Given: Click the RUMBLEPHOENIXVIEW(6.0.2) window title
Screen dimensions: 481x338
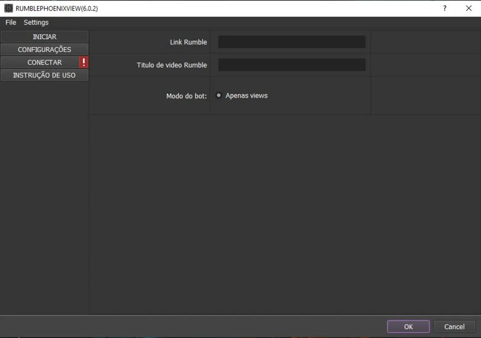Looking at the screenshot, I should [x=57, y=9].
